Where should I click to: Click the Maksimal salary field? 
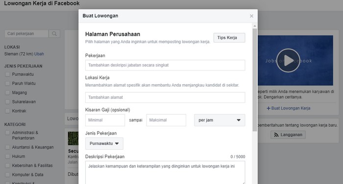click(x=166, y=120)
